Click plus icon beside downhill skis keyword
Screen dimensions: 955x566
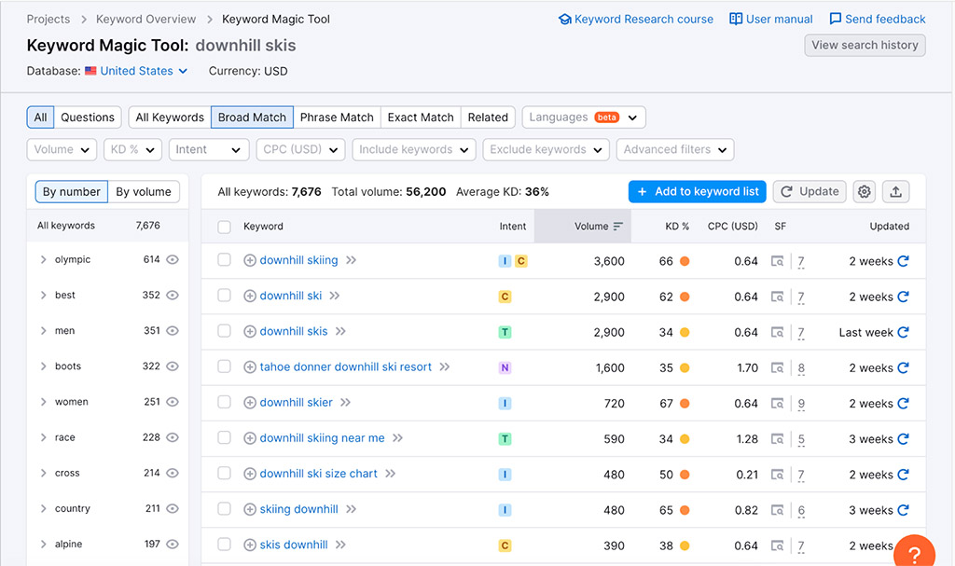point(250,332)
